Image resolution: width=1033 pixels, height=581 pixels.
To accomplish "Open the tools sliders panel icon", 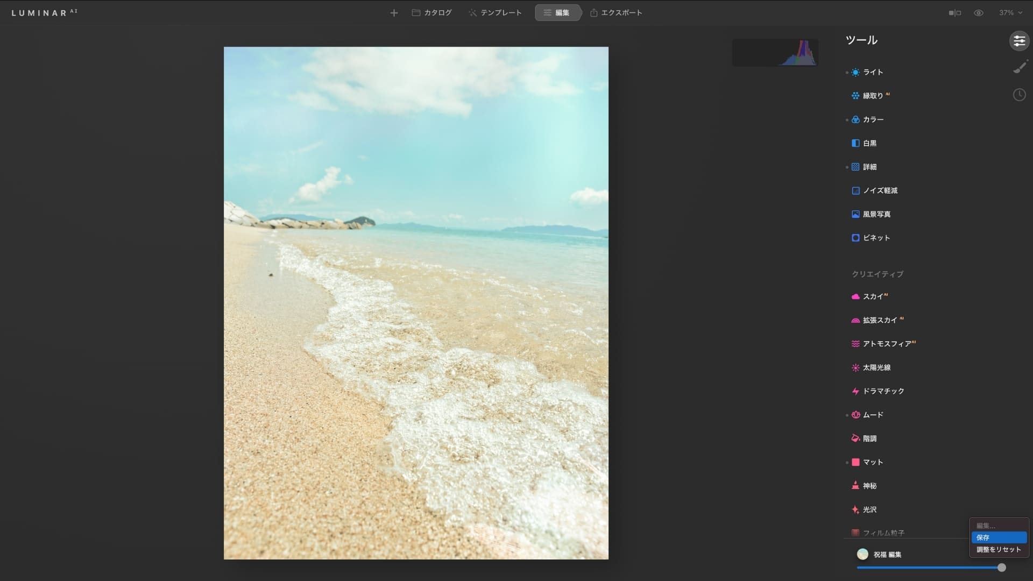I will coord(1019,41).
